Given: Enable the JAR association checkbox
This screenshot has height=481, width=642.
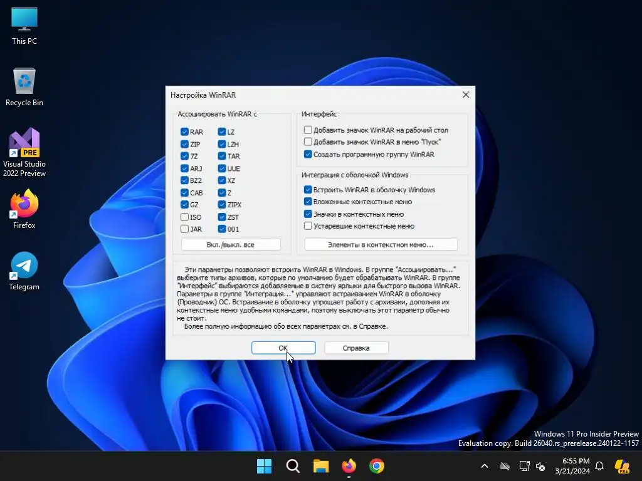Looking at the screenshot, I should point(184,229).
